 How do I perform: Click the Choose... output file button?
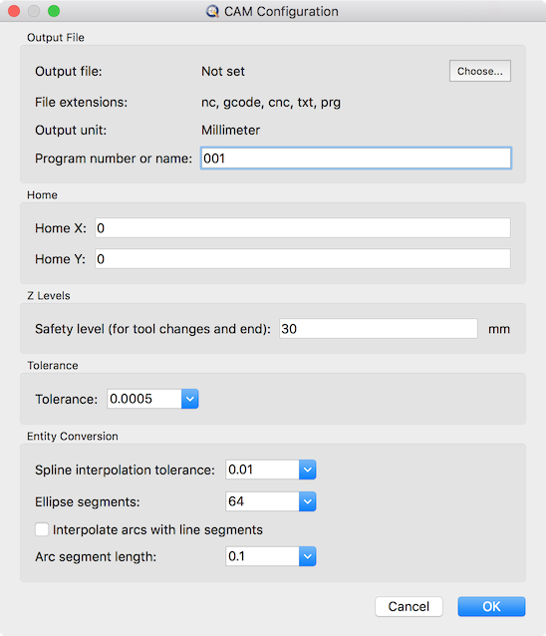pyautogui.click(x=480, y=71)
